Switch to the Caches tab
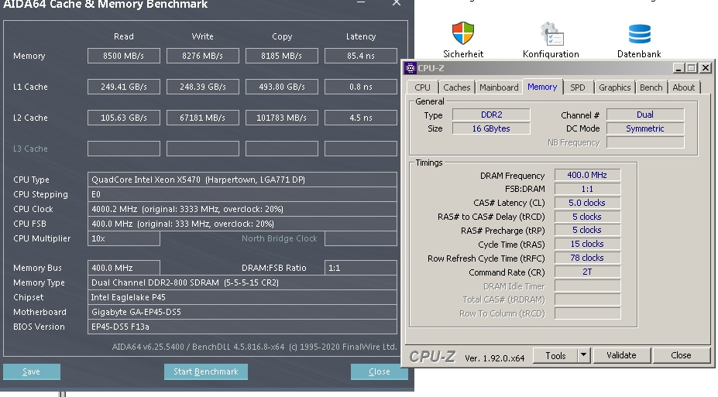This screenshot has height=397, width=718. point(456,87)
